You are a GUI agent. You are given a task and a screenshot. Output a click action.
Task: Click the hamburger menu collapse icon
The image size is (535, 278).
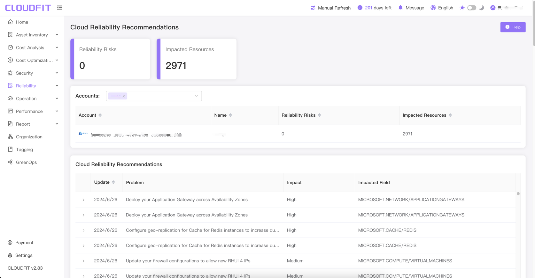click(59, 8)
